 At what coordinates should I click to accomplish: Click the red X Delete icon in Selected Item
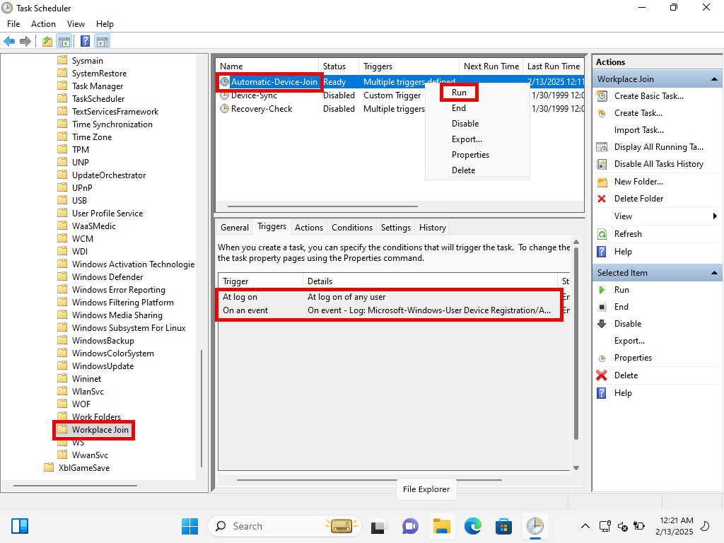[x=602, y=375]
